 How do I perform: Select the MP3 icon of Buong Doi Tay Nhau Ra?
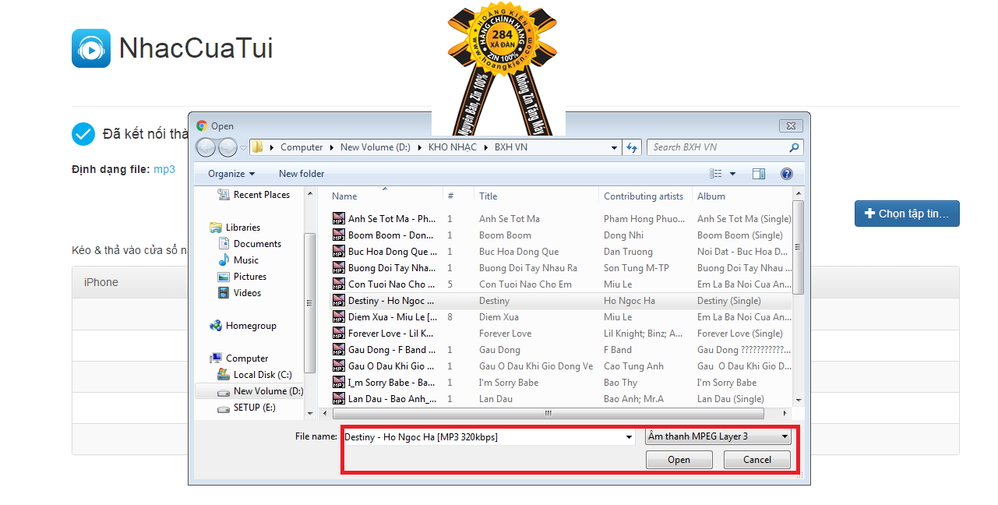[339, 268]
